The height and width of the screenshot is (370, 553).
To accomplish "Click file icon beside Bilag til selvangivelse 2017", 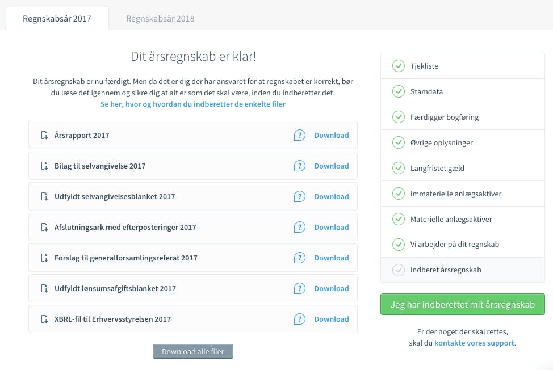I will [x=44, y=166].
